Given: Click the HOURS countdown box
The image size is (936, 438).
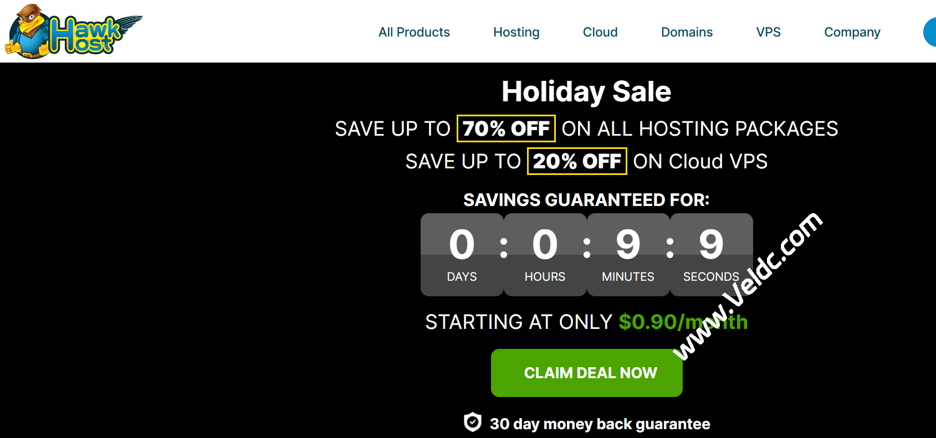Looking at the screenshot, I should (x=545, y=255).
